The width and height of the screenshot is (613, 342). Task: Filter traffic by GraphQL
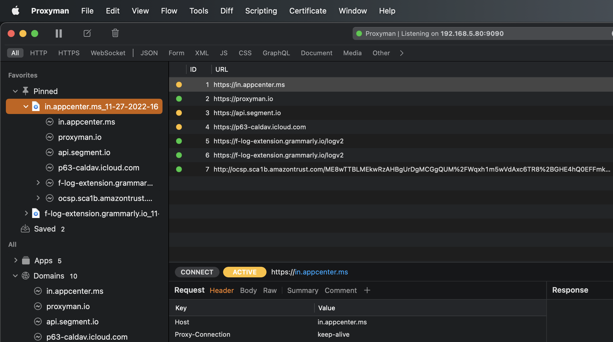(x=276, y=53)
